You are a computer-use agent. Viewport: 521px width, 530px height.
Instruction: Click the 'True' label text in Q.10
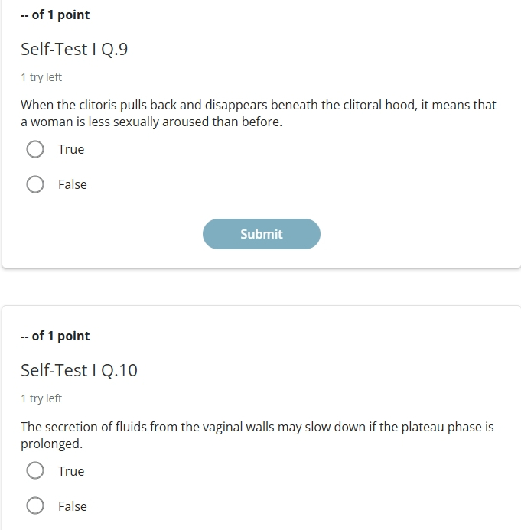pos(71,471)
